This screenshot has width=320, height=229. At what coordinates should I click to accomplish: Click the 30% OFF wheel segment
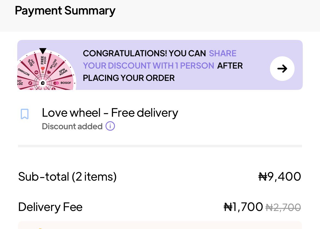pos(32,64)
